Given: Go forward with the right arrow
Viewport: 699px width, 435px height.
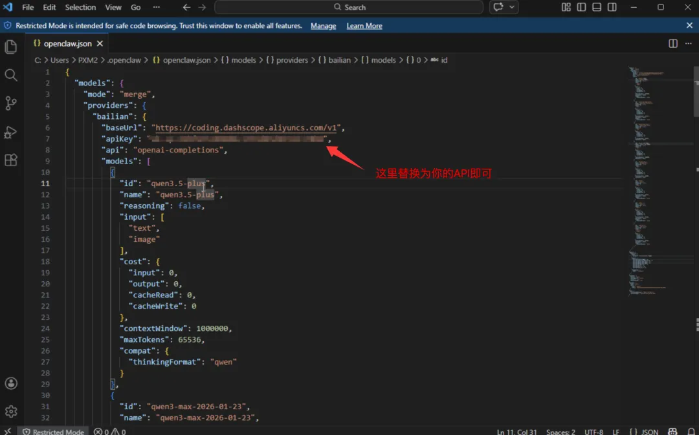Looking at the screenshot, I should click(x=202, y=7).
